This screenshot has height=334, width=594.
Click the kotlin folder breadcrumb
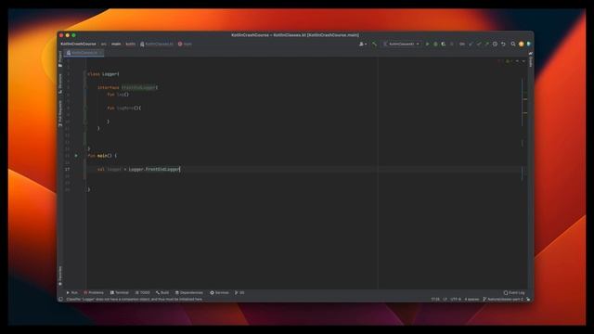130,44
